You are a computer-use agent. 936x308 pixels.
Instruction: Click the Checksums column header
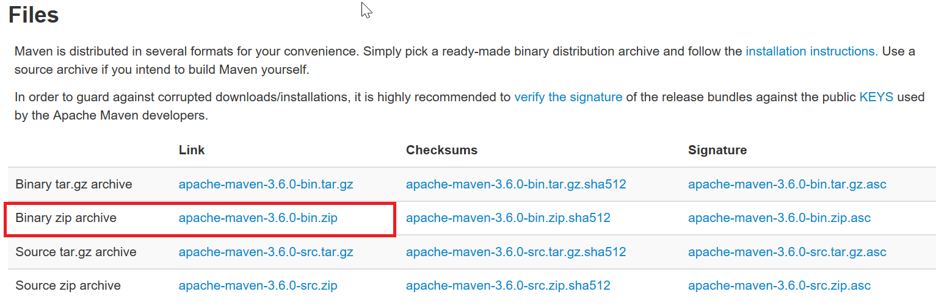[x=441, y=150]
